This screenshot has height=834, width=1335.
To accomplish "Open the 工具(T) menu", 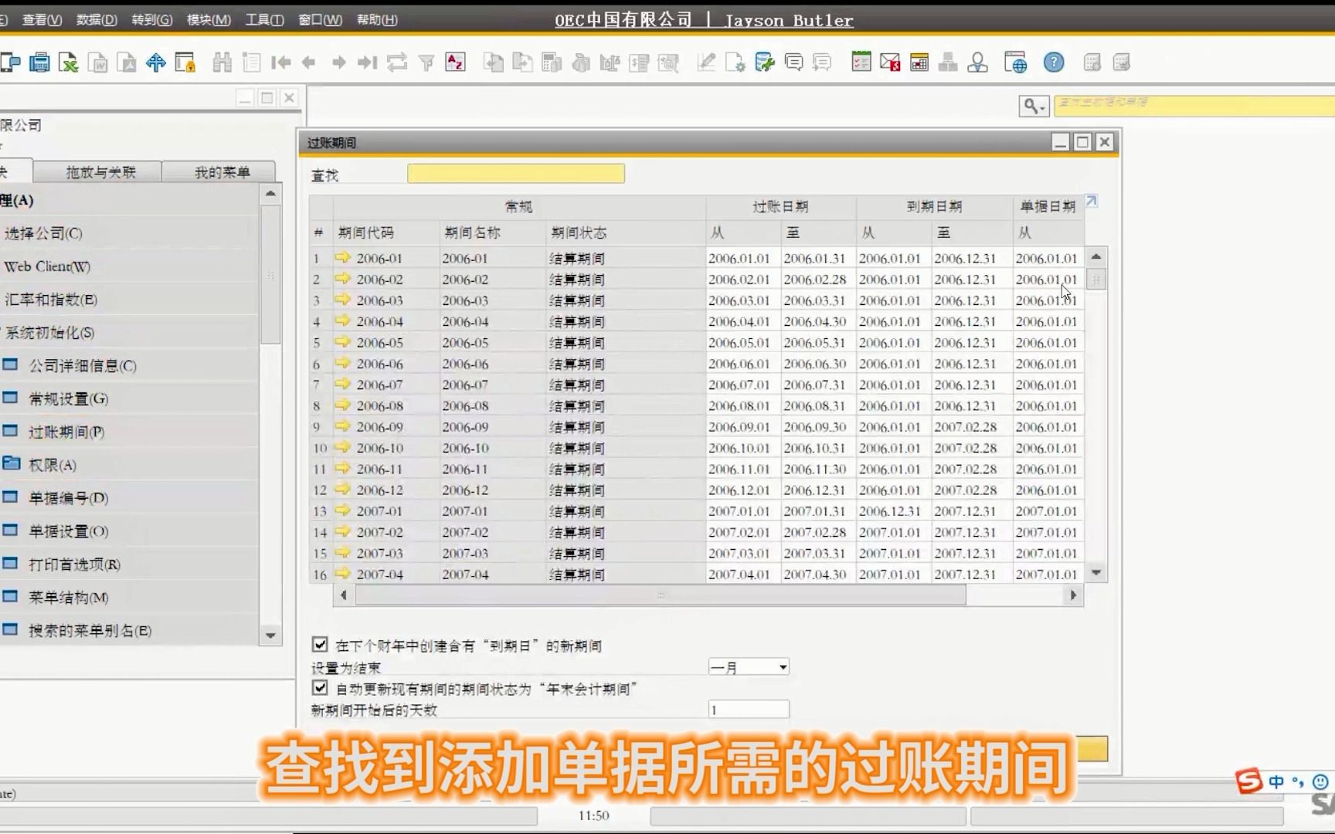I will (x=264, y=19).
